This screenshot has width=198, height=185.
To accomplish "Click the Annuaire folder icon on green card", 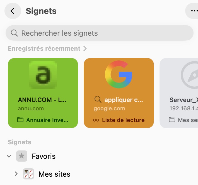I will click(x=20, y=120).
